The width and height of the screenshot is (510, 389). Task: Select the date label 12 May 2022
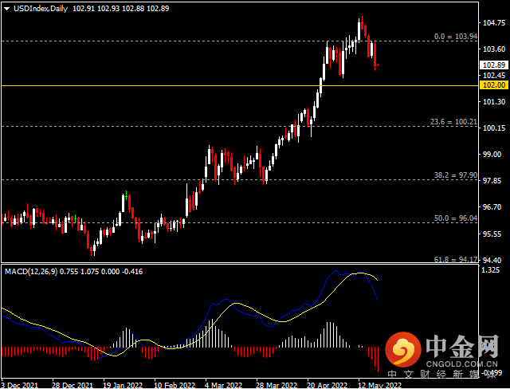(x=379, y=385)
